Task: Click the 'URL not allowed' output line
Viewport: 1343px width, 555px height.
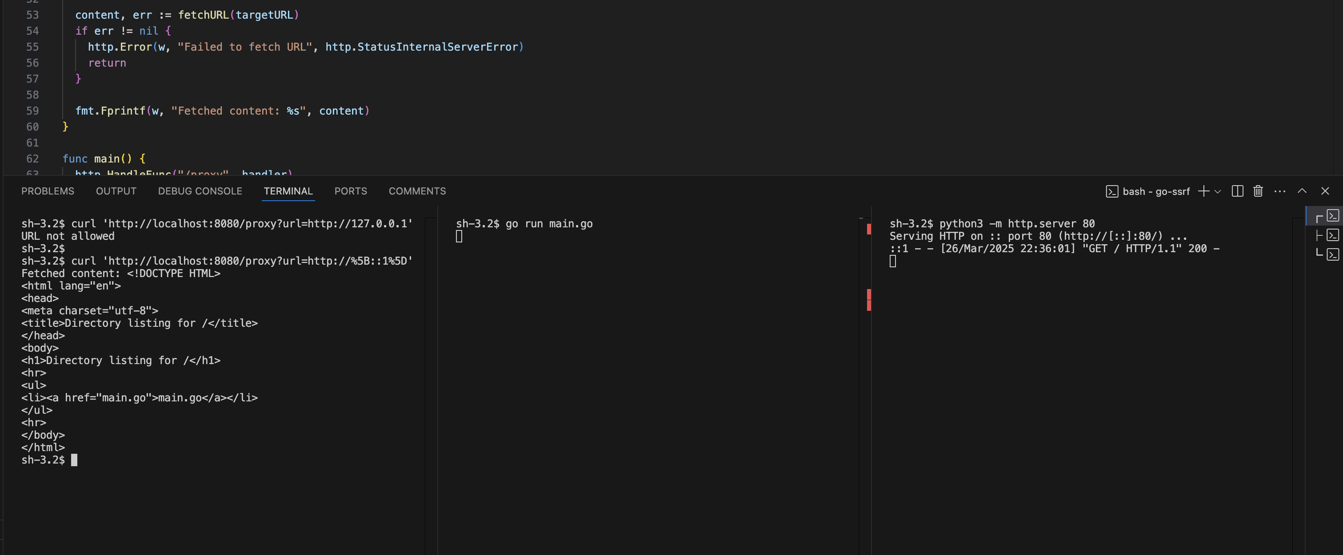Action: pos(68,236)
